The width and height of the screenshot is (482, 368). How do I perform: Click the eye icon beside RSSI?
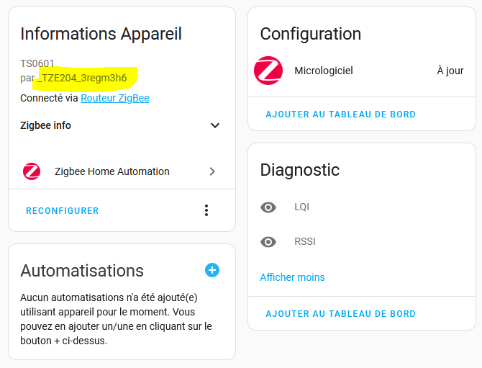point(268,242)
